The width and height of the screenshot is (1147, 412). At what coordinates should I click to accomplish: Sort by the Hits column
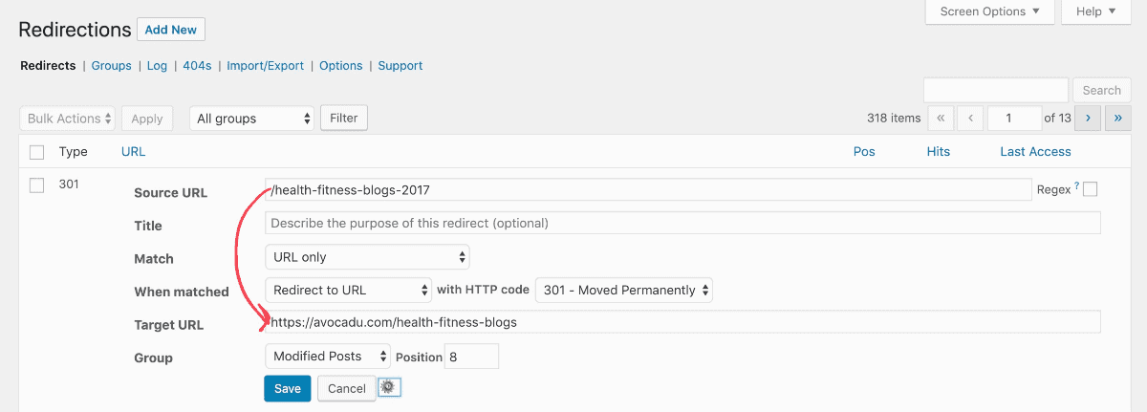[x=939, y=152]
